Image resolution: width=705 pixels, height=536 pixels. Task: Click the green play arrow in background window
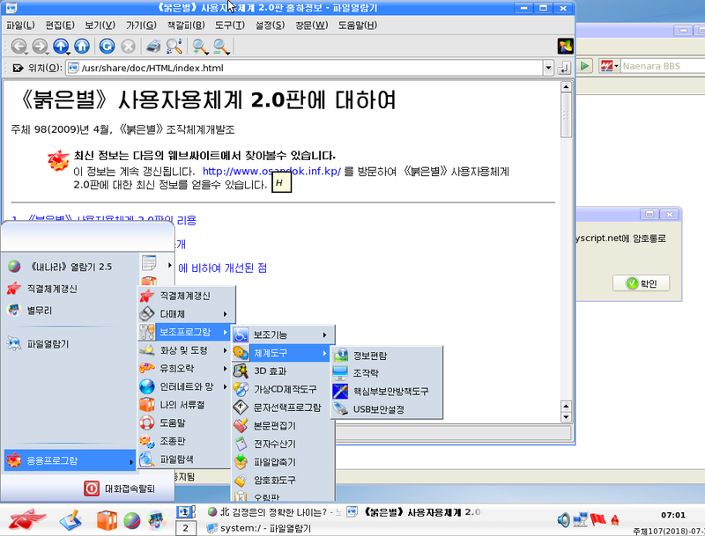584,66
